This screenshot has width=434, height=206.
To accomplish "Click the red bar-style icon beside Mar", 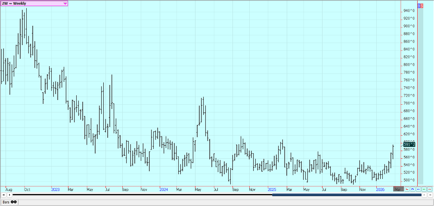I will 407,189.
